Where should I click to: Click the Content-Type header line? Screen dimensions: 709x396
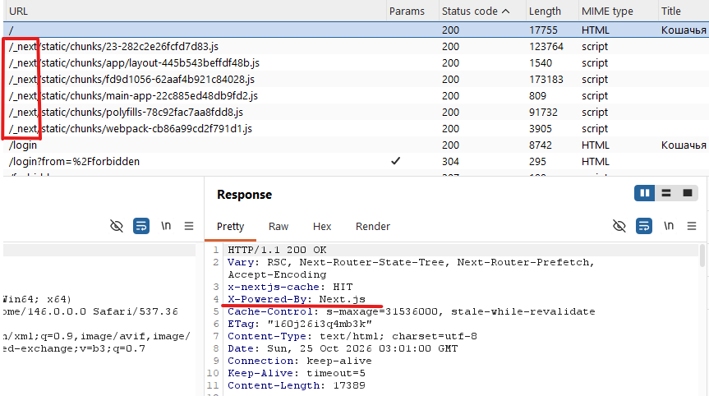pyautogui.click(x=352, y=336)
